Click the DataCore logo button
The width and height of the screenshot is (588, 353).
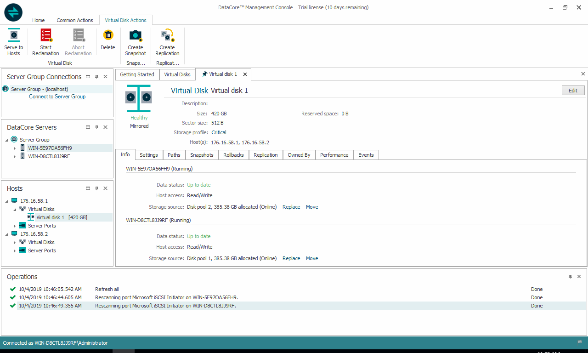pos(14,12)
